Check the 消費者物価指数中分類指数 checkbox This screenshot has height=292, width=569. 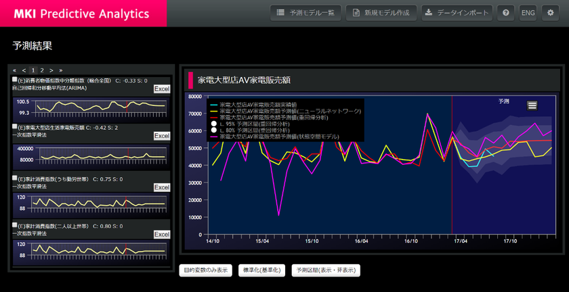point(15,80)
